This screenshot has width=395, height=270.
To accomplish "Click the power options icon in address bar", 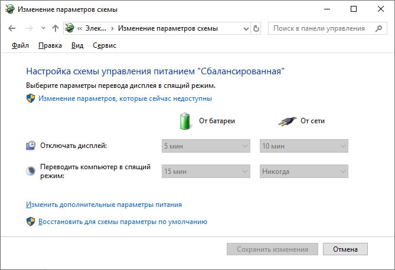I will point(70,28).
